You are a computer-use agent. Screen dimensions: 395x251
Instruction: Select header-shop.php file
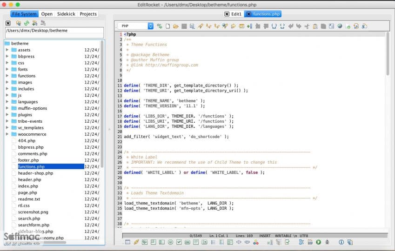35,173
